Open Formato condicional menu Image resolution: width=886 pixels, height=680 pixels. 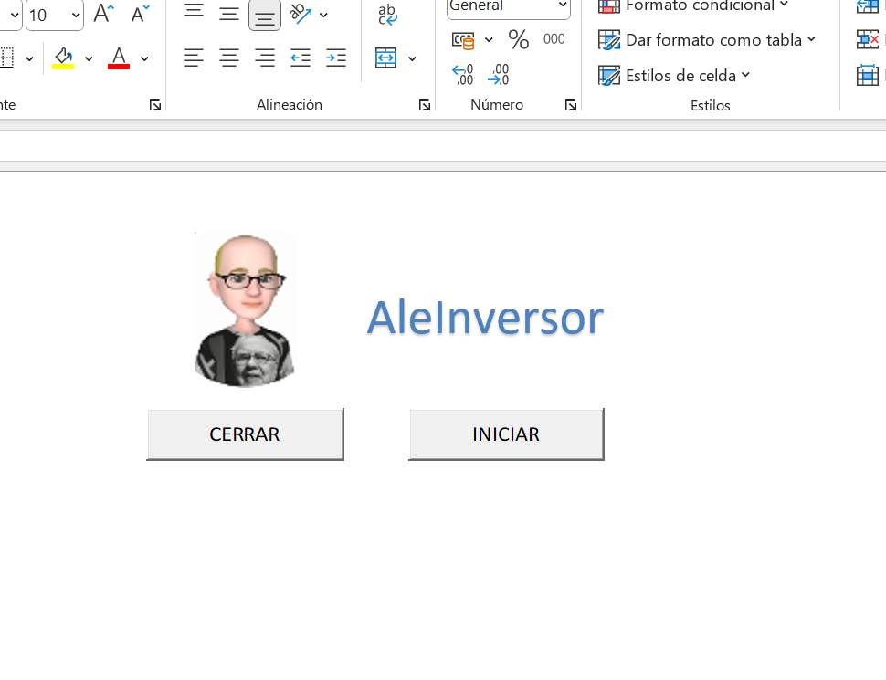pos(693,5)
